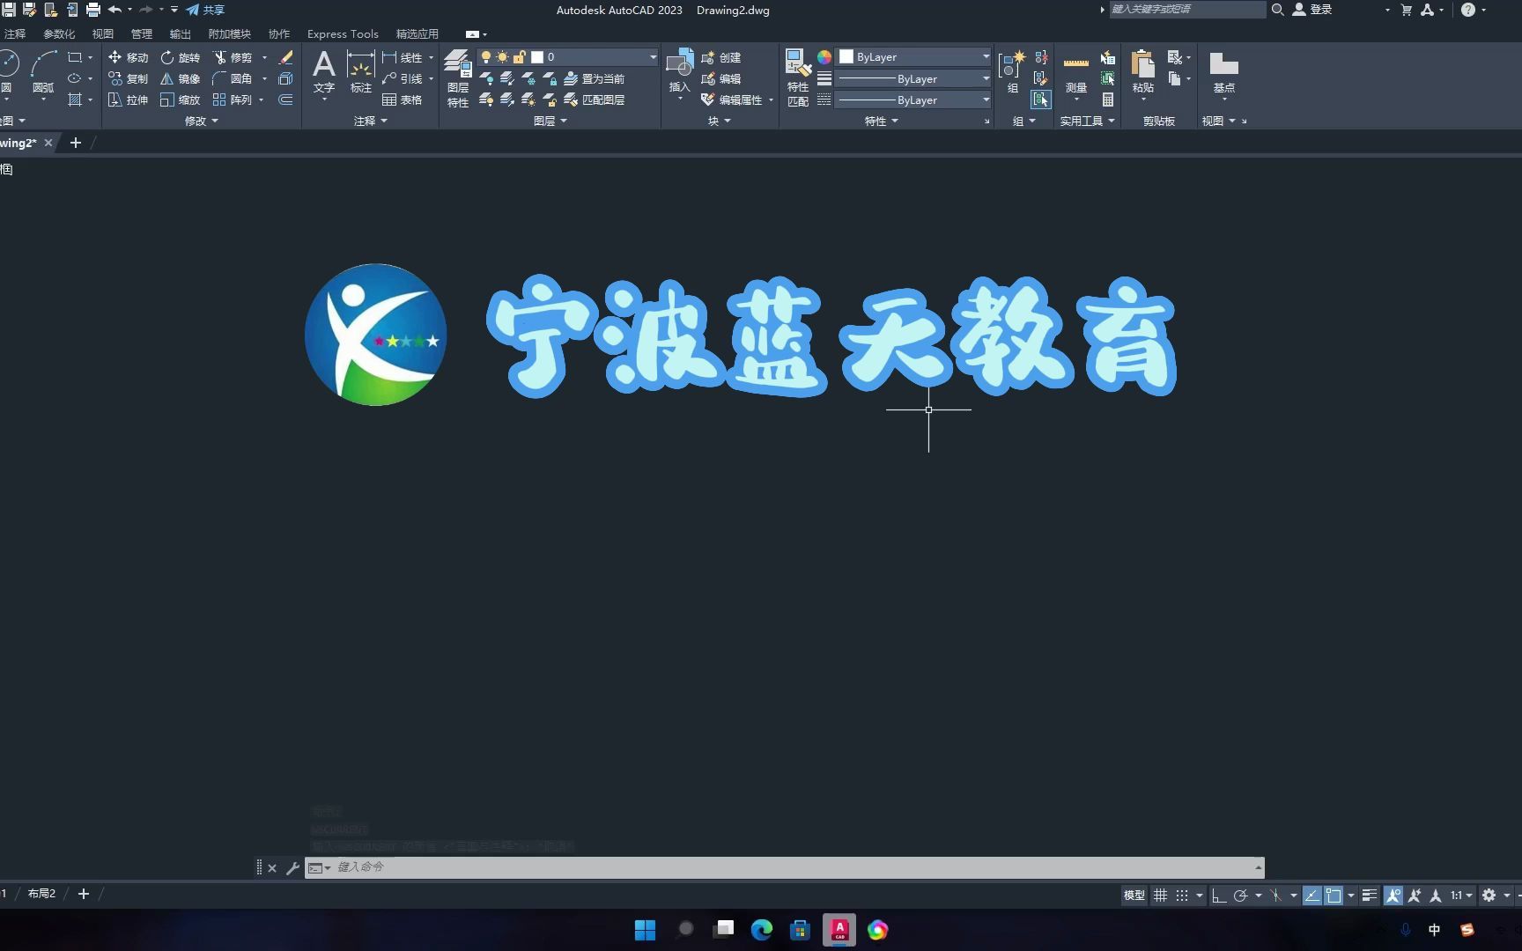
Task: Toggle annotation visibility in status bar
Action: pos(1393,895)
